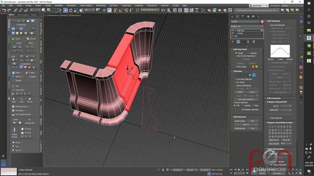Open the Modify tab of command panel
This screenshot has height=176, width=314.
click(x=237, y=17)
